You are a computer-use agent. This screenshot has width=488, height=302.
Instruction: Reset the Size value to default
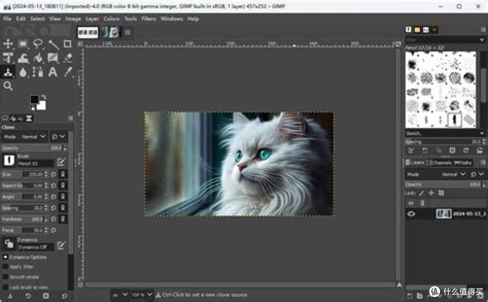53,175
